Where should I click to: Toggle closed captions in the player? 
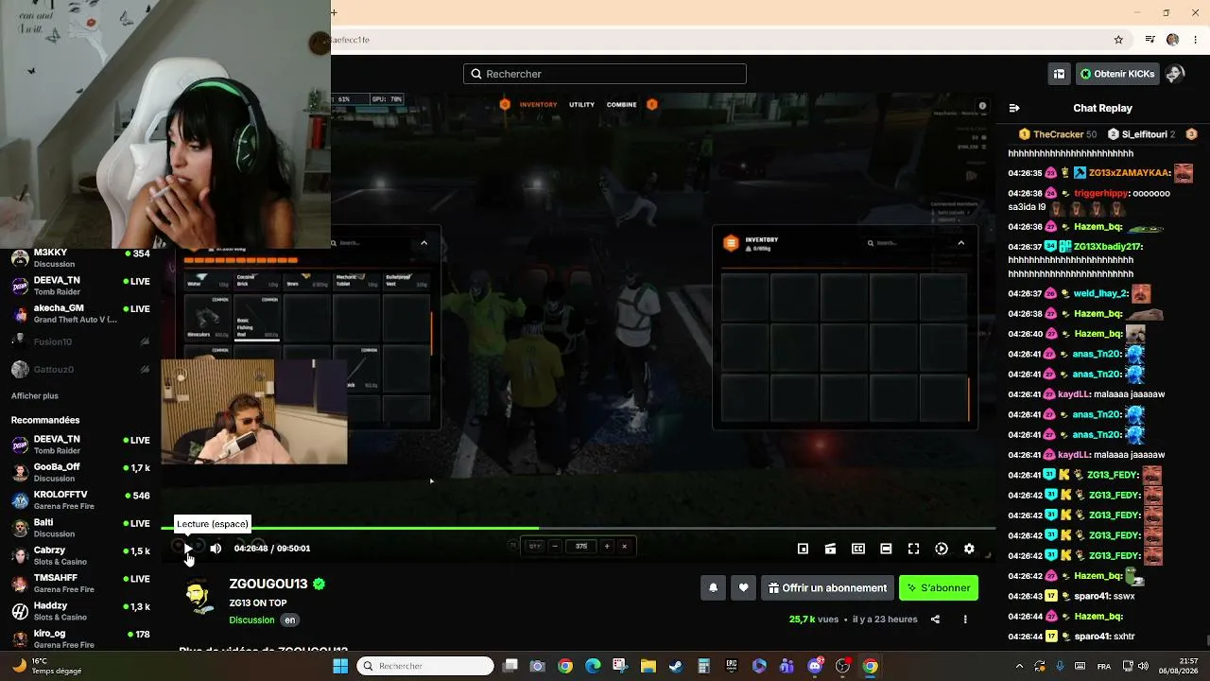click(858, 549)
